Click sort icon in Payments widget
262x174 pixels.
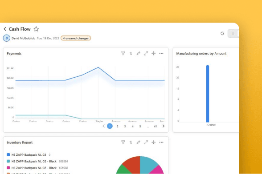(131, 53)
